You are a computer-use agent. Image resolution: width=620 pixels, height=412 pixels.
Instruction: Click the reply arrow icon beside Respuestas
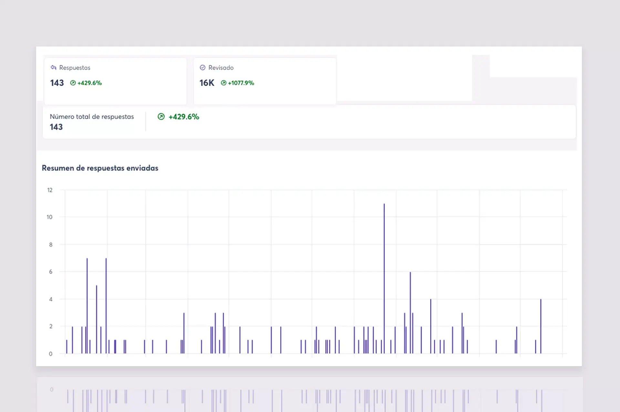coord(53,68)
